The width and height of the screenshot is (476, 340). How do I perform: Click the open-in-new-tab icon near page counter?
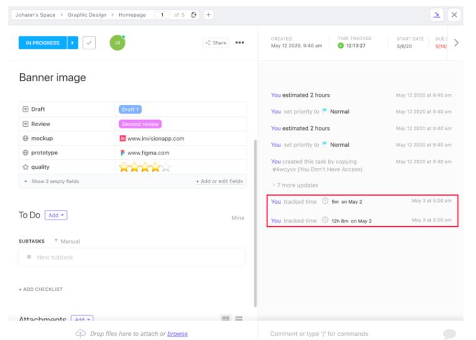194,15
